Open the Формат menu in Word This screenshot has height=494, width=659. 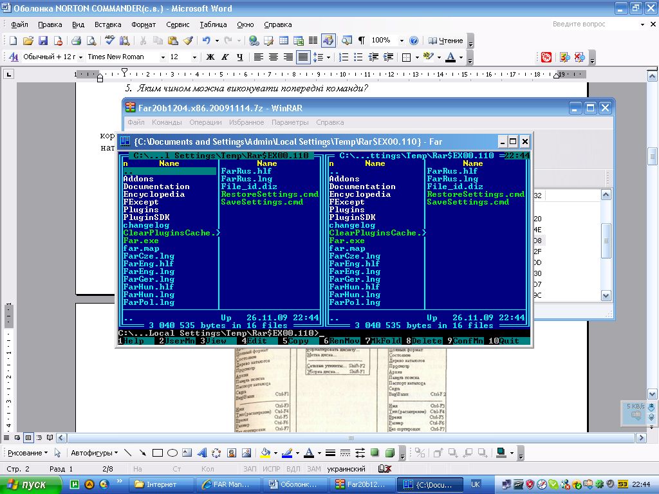(144, 24)
